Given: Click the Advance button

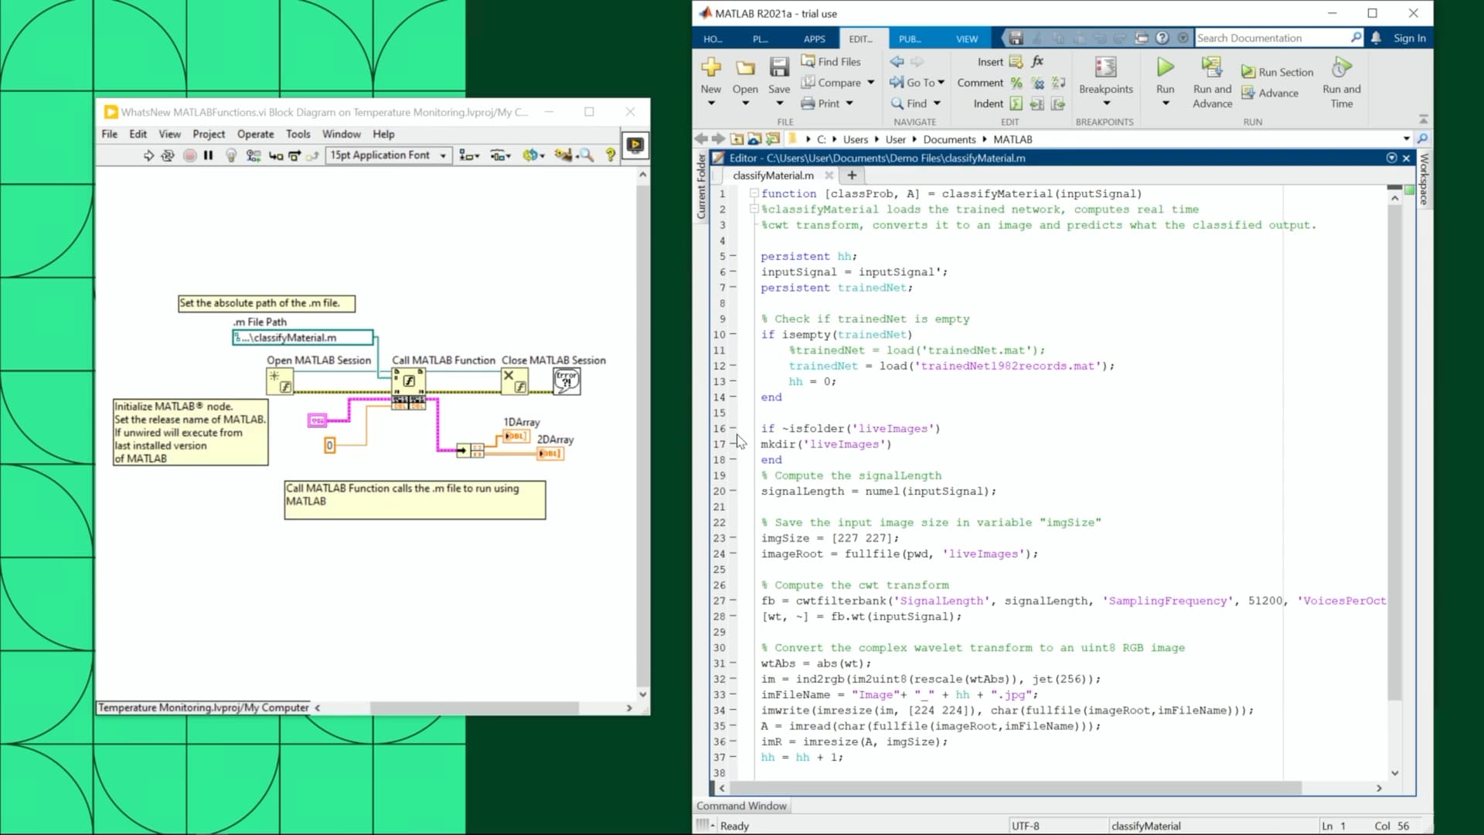Looking at the screenshot, I should coord(1270,93).
